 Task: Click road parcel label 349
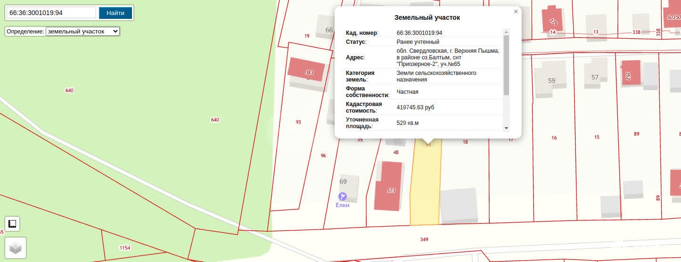pos(424,239)
